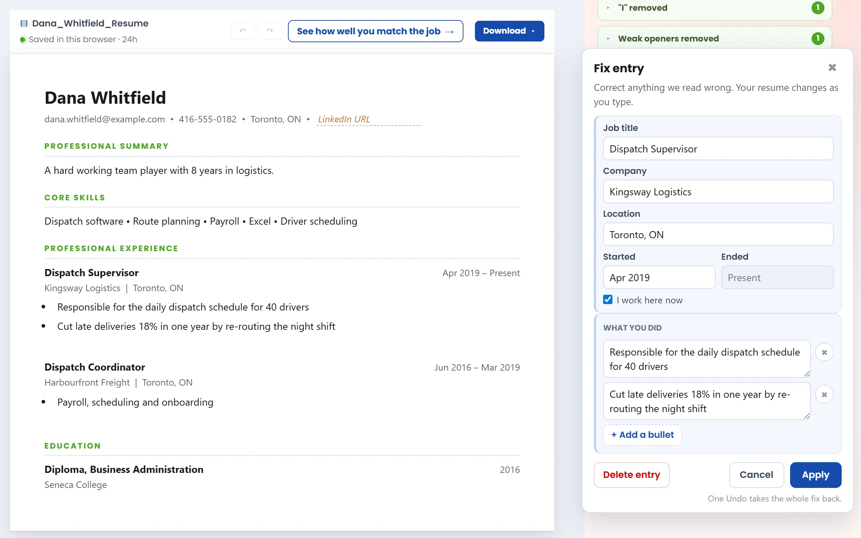Click the summary sentence 'A hard working team player'

coord(159,170)
